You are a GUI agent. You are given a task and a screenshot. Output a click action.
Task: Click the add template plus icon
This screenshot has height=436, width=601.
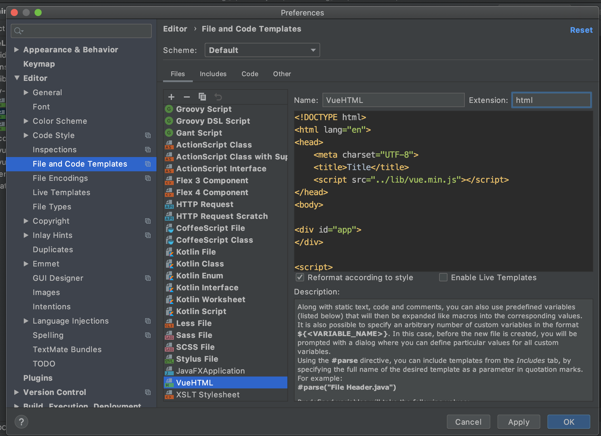pos(171,97)
